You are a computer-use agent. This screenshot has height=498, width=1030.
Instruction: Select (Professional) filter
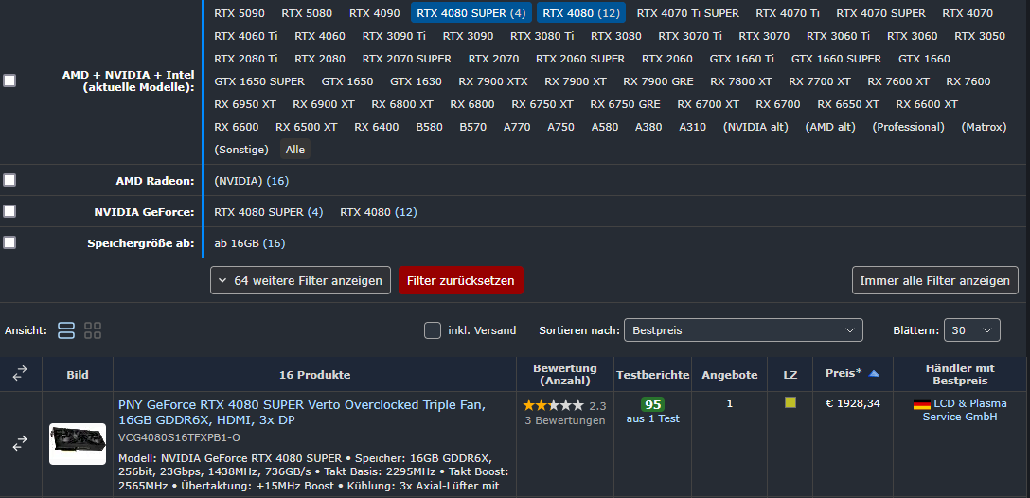click(x=909, y=127)
